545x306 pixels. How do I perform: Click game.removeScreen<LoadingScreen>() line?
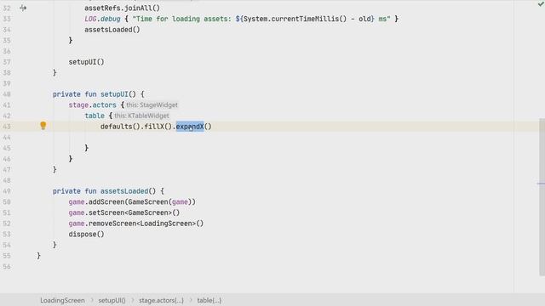[x=136, y=224]
